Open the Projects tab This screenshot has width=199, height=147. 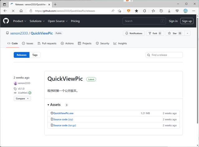(x=85, y=44)
